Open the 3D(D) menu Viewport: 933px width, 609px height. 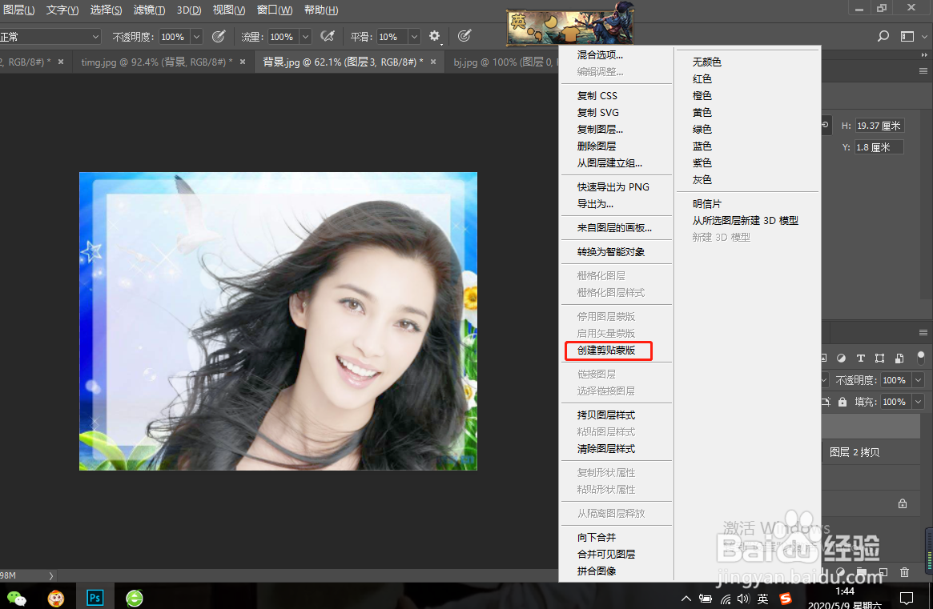click(x=189, y=10)
